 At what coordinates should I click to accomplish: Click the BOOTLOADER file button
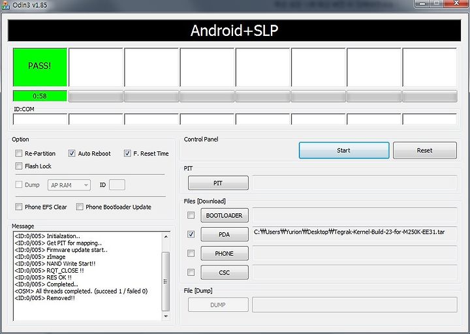point(225,215)
